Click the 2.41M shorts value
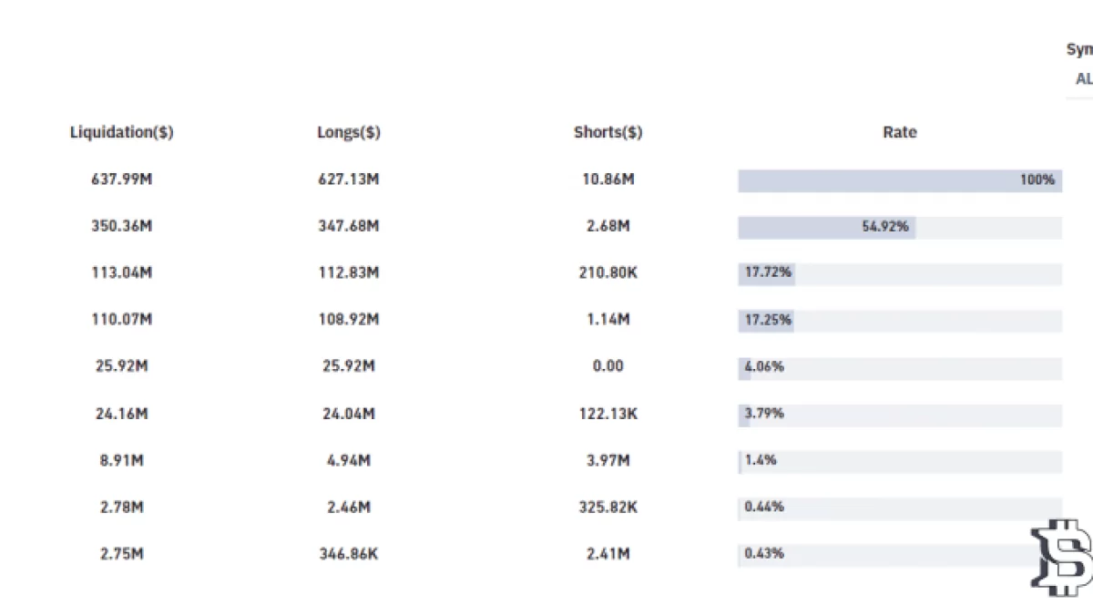1093x615 pixels. pos(608,553)
